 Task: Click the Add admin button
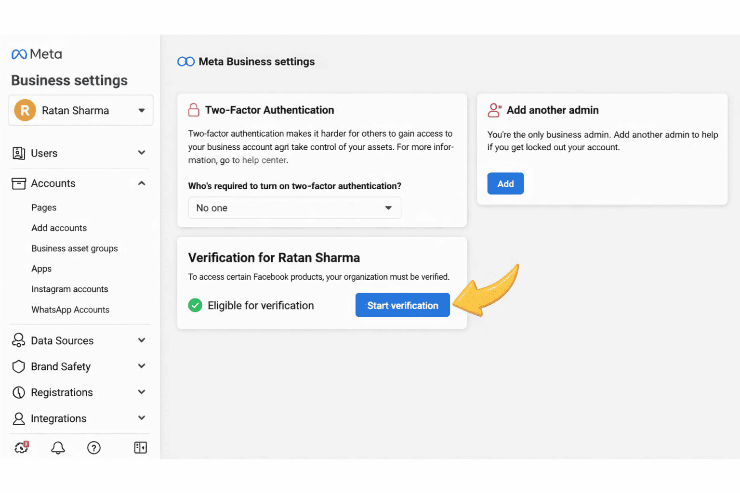point(505,183)
